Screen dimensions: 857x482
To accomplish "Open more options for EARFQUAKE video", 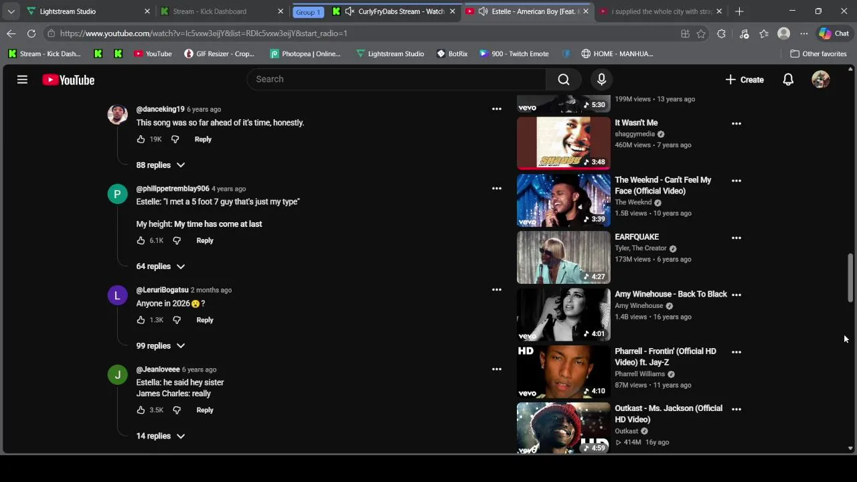I will (x=736, y=238).
